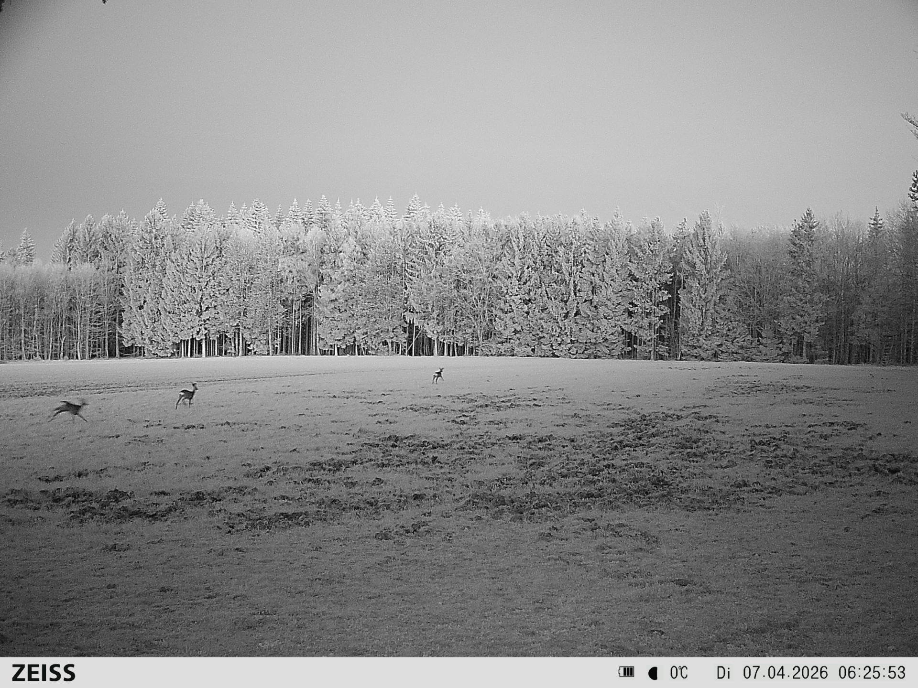The image size is (918, 688).
Task: Click the 0°C temperature reading
Action: [678, 673]
